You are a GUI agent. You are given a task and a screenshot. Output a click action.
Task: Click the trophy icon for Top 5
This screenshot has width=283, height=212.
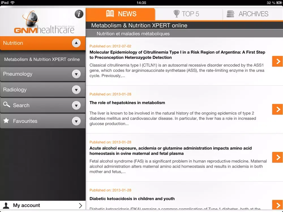click(x=177, y=14)
